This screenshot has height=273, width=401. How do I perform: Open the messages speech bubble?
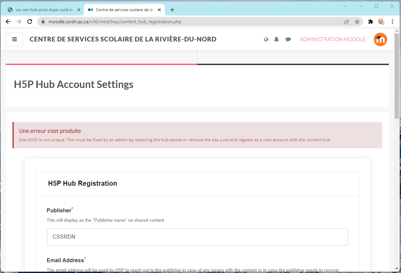click(288, 39)
